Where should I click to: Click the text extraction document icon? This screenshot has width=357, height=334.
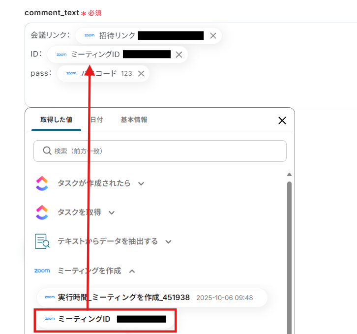42,241
